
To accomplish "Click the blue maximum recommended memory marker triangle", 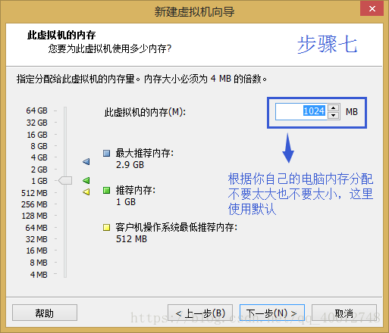I will pyautogui.click(x=86, y=161).
